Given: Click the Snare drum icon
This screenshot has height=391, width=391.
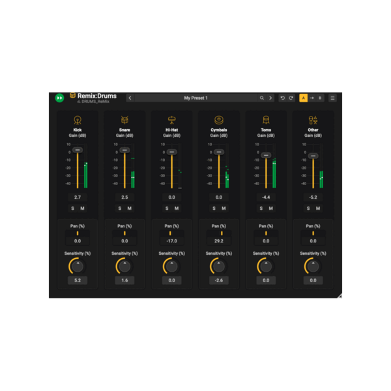Looking at the screenshot, I should point(124,120).
